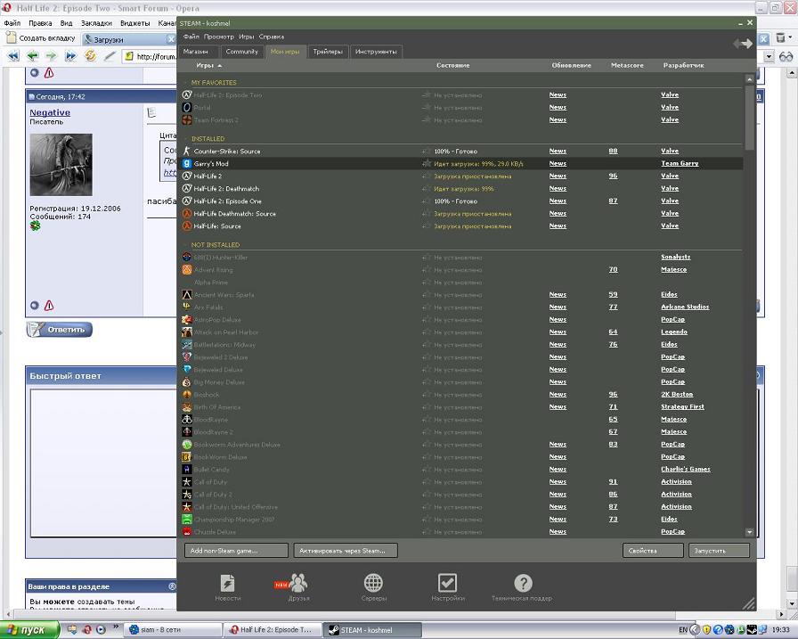Click Opera's green Forward arrow

click(x=51, y=56)
